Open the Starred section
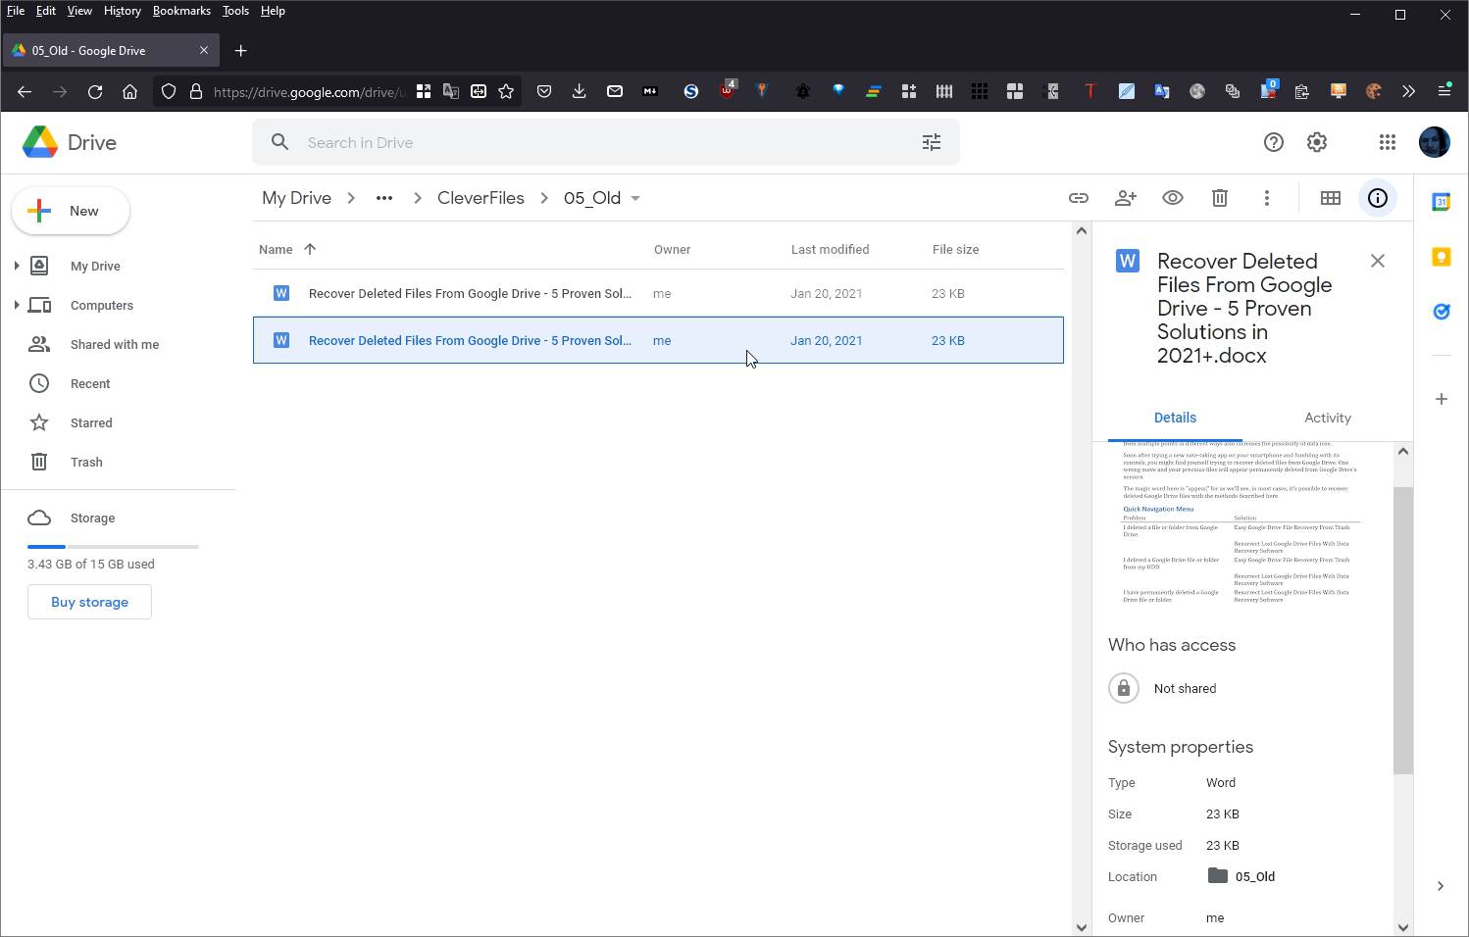 click(x=91, y=422)
